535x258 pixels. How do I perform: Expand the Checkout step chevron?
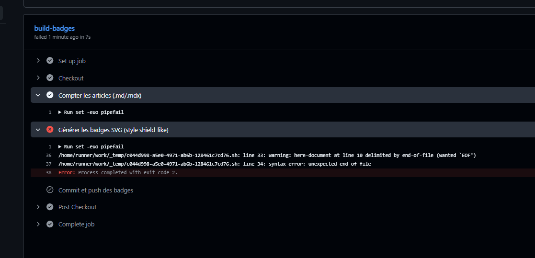[38, 78]
